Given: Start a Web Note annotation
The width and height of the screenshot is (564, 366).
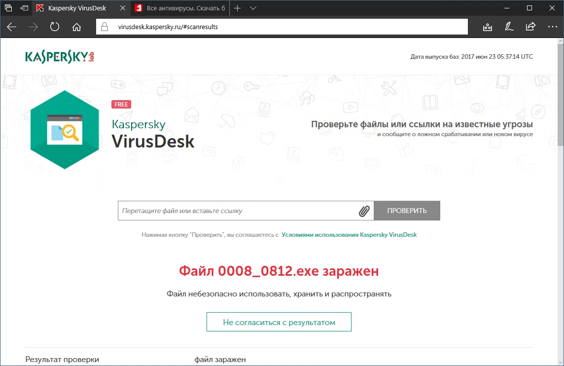Looking at the screenshot, I should 509,27.
